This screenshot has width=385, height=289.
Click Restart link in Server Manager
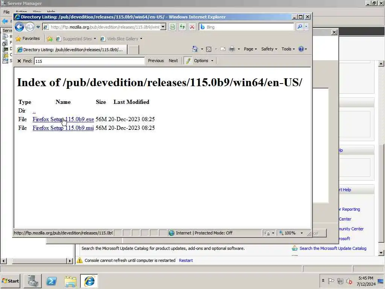(x=186, y=260)
